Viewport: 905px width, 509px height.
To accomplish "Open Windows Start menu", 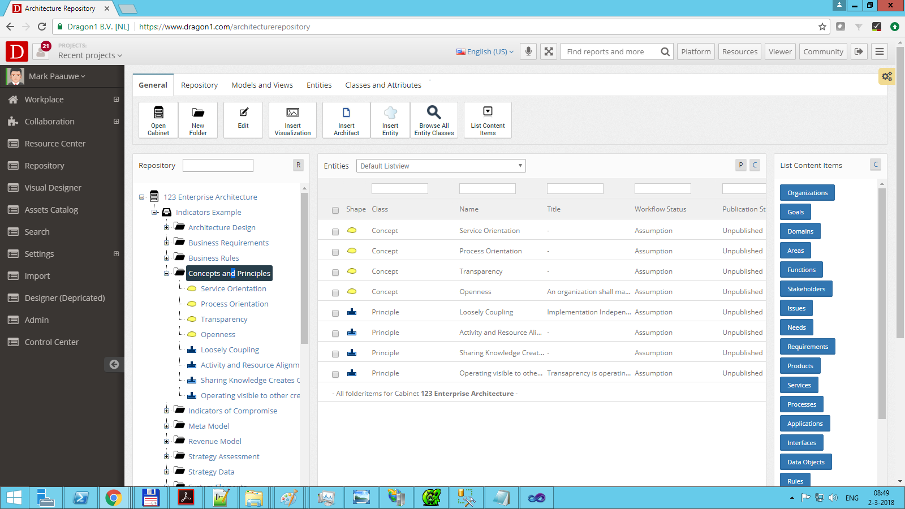I will (x=14, y=498).
